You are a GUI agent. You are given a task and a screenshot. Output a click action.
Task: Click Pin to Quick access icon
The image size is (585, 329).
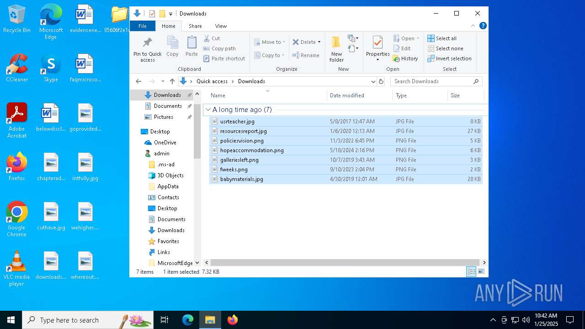(x=147, y=42)
